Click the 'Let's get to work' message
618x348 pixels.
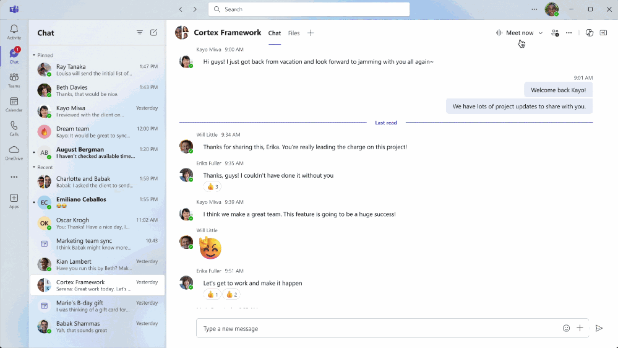click(252, 283)
